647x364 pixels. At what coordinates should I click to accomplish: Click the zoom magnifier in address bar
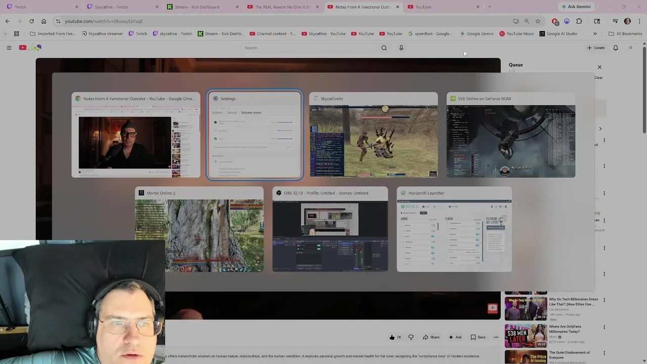[527, 21]
